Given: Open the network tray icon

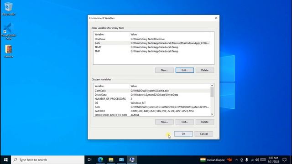Looking at the screenshot, I should click(x=252, y=160).
